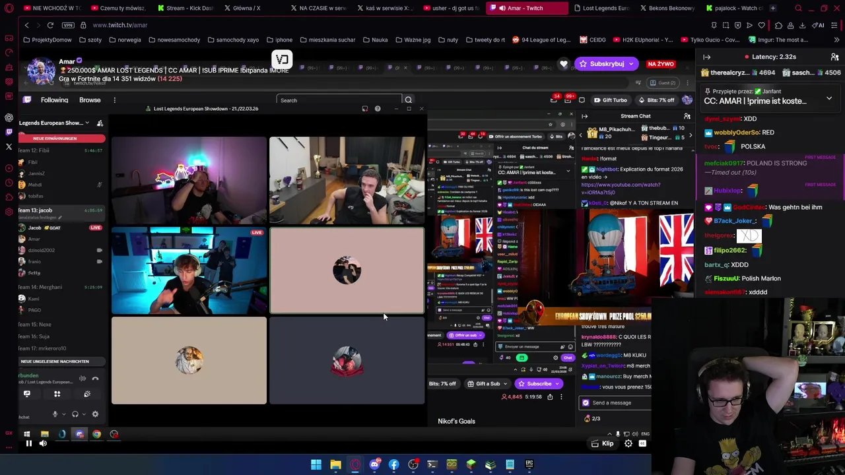
Task: Click the inner Twitch Search field
Action: click(x=339, y=100)
